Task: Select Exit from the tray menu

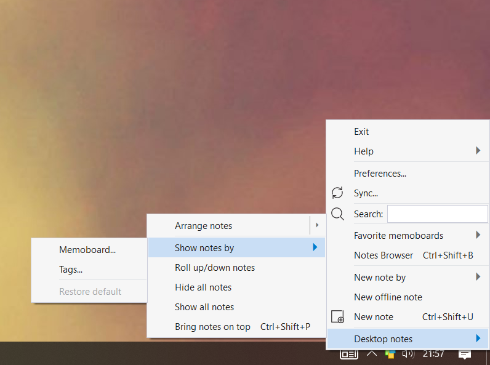Action: (x=408, y=132)
